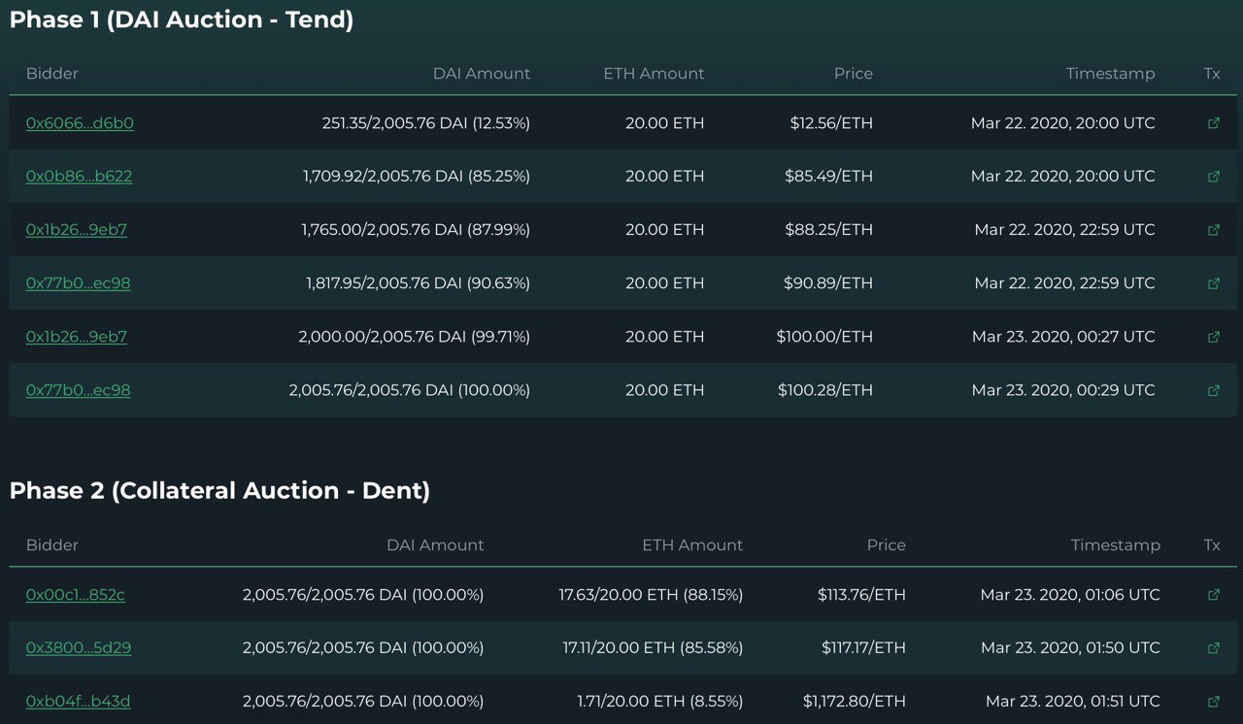Viewport: 1243px width, 724px height.
Task: Open bidder address 0xb04f...b43d
Action: click(78, 702)
